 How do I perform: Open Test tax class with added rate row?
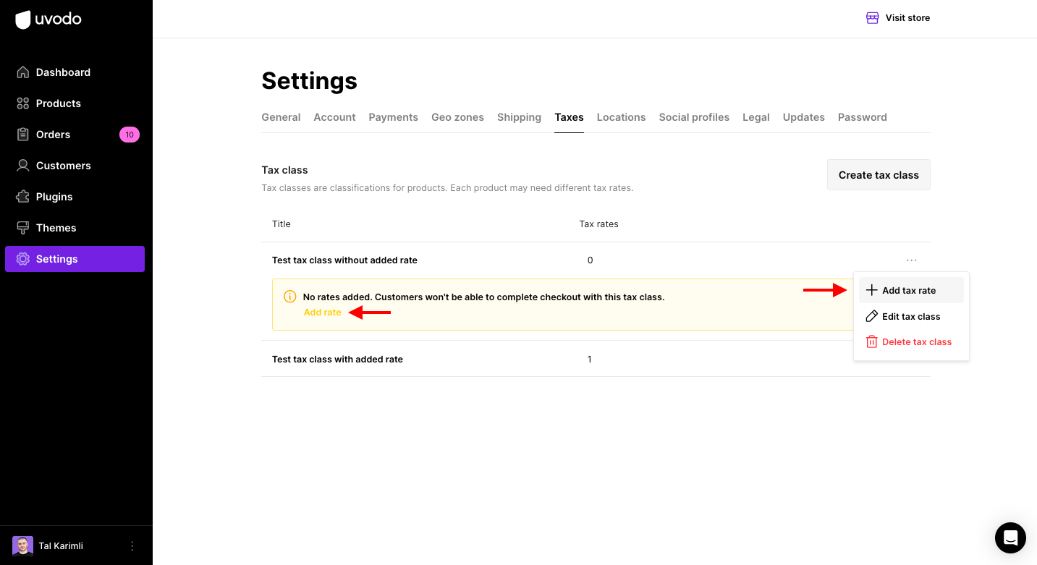tap(337, 360)
